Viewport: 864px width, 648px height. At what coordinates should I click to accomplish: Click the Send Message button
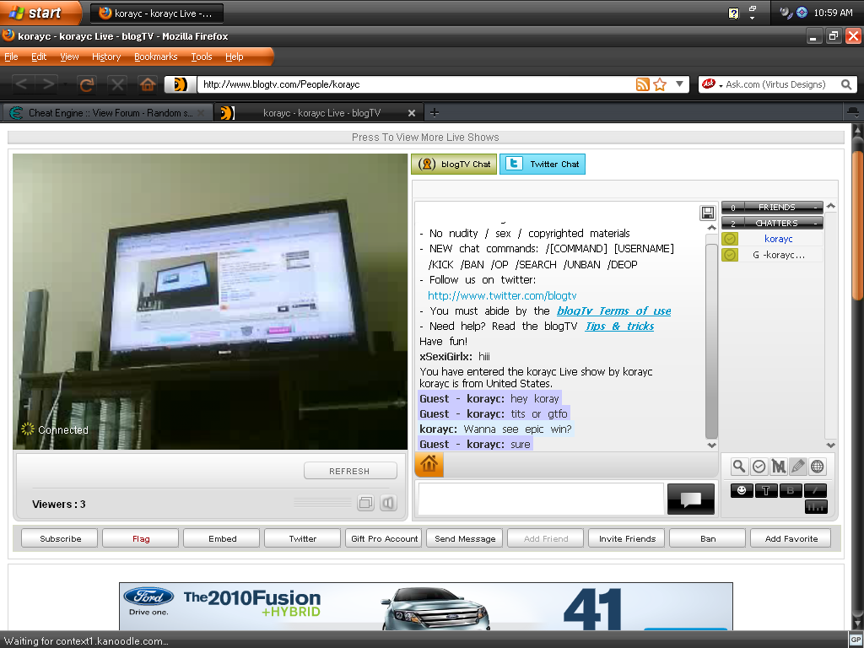tap(465, 539)
